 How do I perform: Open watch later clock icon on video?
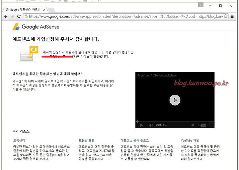tap(193, 125)
